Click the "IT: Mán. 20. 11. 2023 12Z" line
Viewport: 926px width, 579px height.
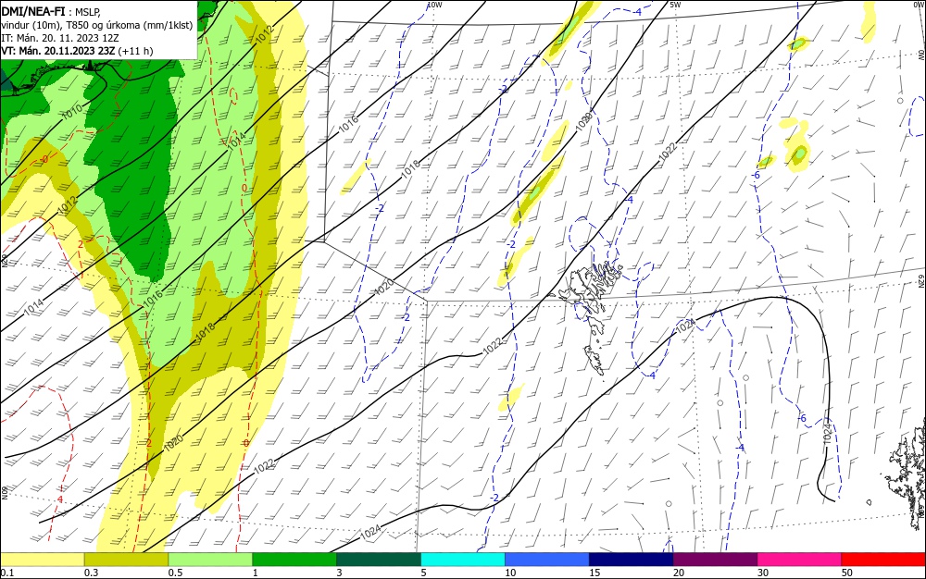(x=60, y=38)
